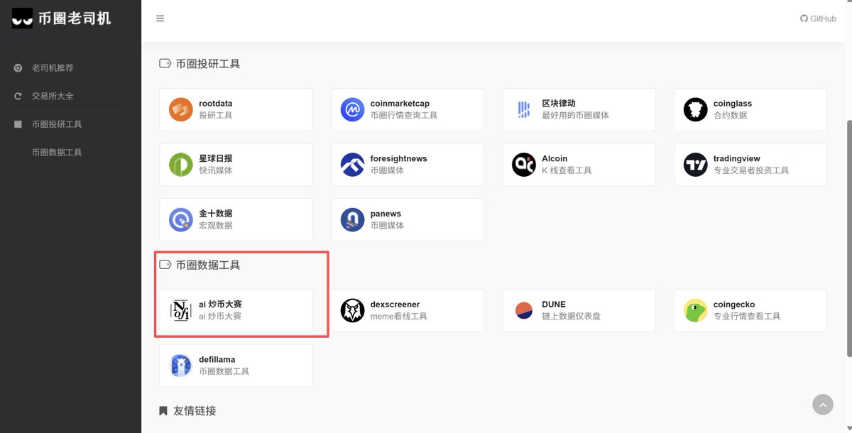Click the 金十数据 logo icon

coord(181,219)
